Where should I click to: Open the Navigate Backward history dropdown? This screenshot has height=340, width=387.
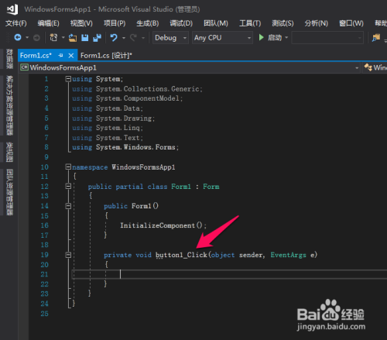27,38
